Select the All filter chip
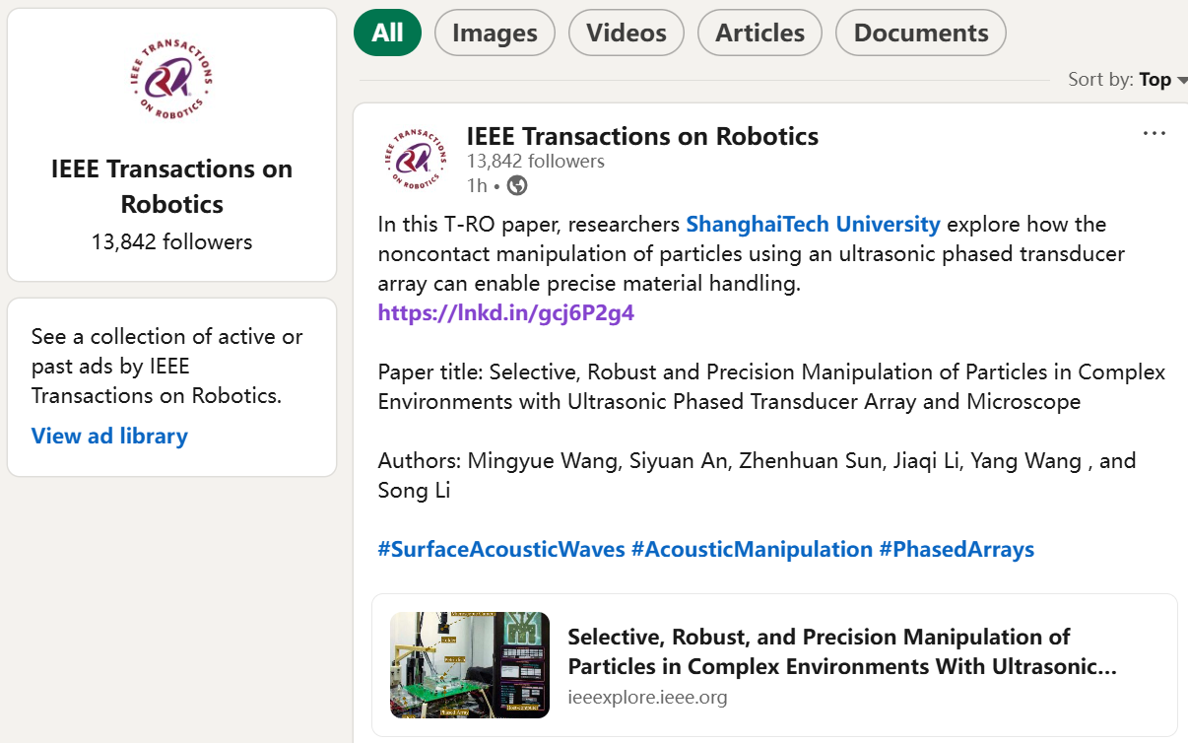The image size is (1188, 743). (387, 33)
